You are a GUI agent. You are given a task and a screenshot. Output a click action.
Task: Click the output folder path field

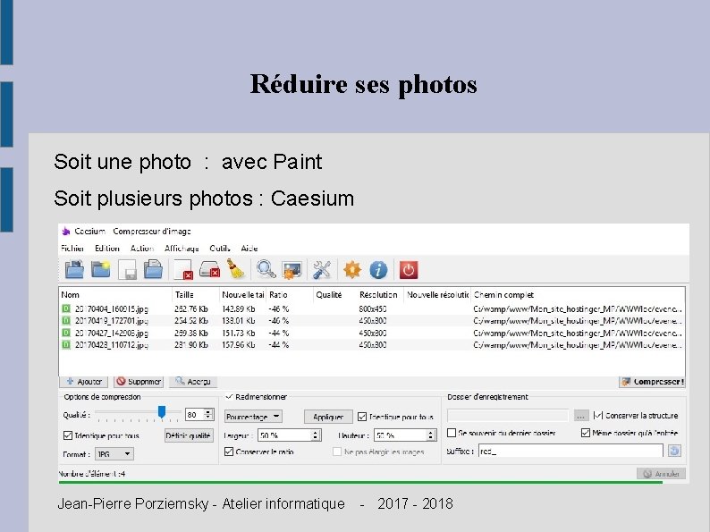click(x=508, y=415)
